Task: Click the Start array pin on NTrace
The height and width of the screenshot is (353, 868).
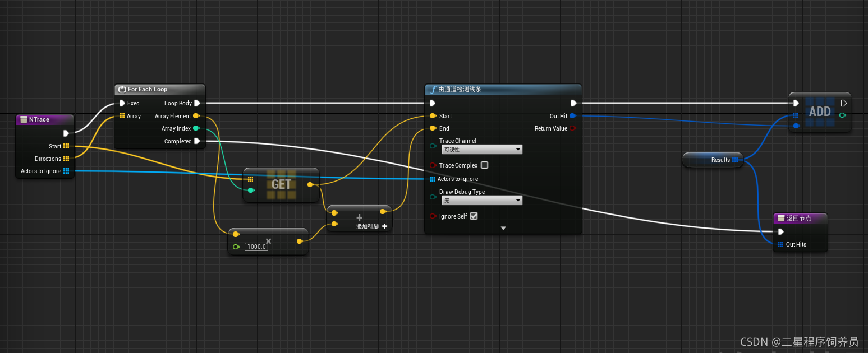Action: pos(66,146)
